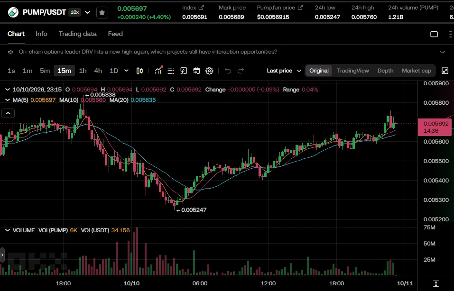454x291 pixels.
Task: Expand the left side panel arrow
Action: coord(2,255)
